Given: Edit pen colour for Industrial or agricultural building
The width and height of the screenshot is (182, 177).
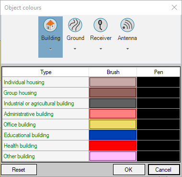Looking at the screenshot, I should (159, 103).
